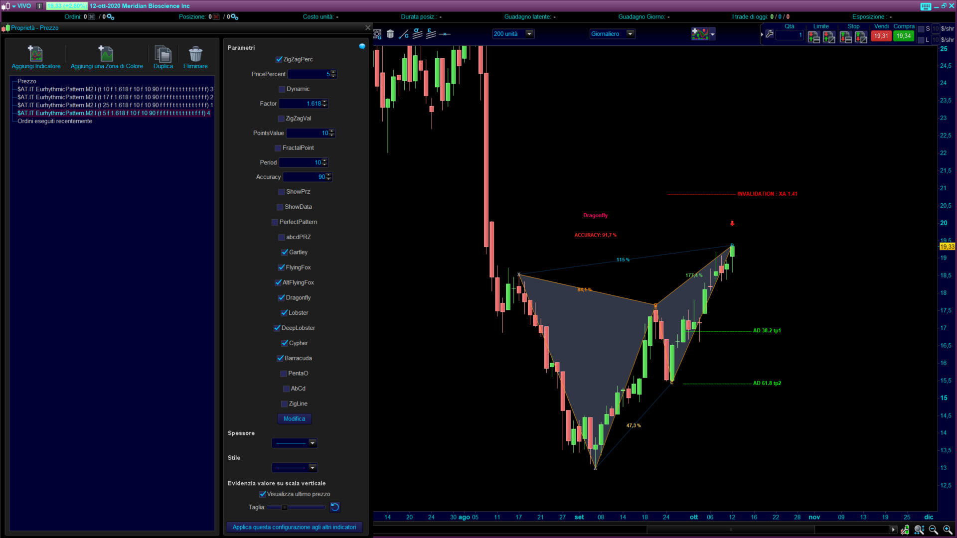This screenshot has width=957, height=538.
Task: Open the Spessore line thickness dropdown
Action: click(312, 443)
